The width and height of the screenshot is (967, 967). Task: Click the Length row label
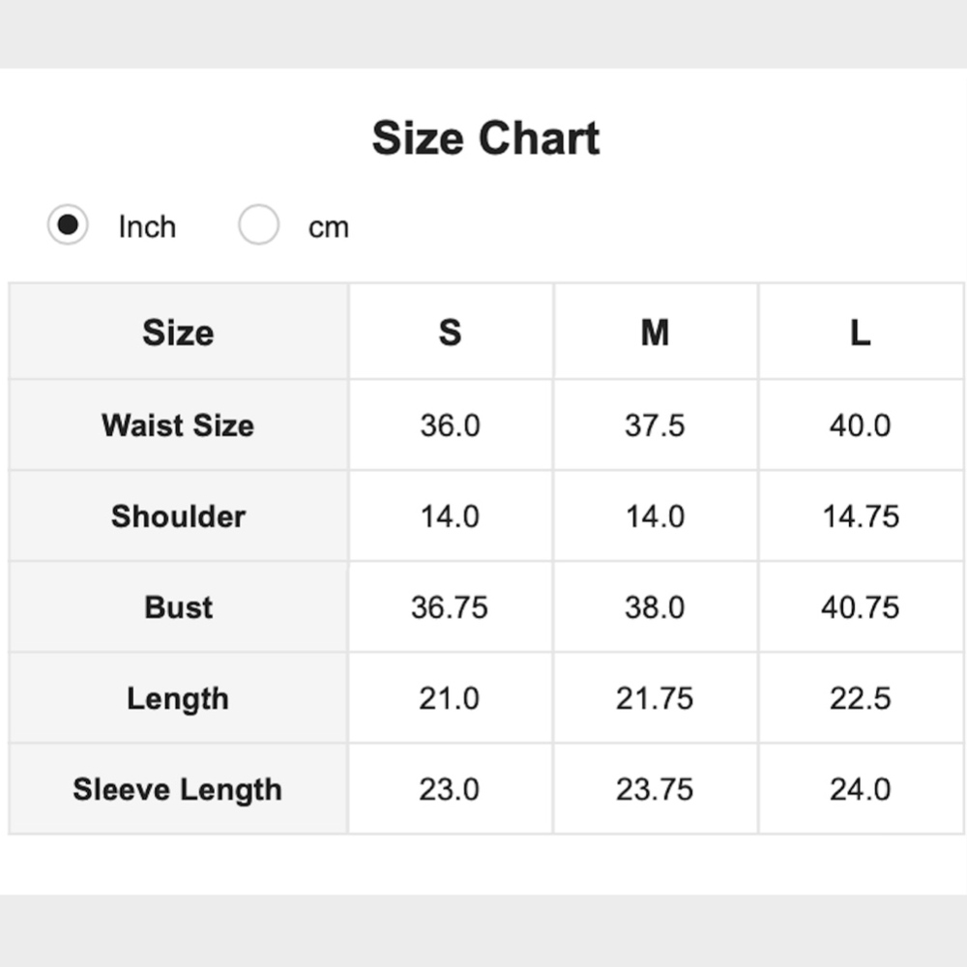[178, 698]
